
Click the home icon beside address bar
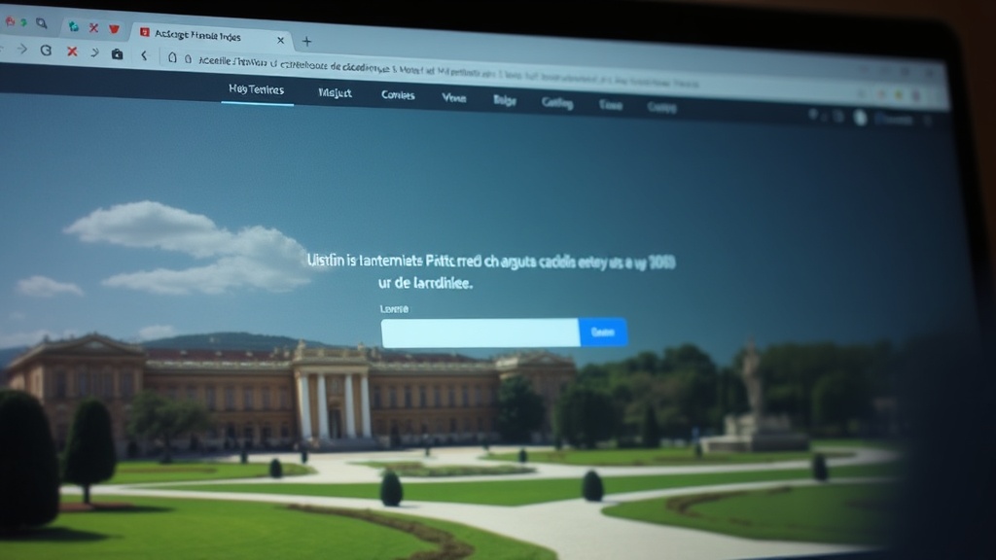[172, 57]
